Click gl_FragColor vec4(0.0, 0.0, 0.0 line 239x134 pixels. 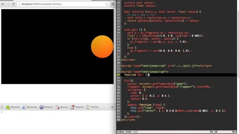(160, 51)
